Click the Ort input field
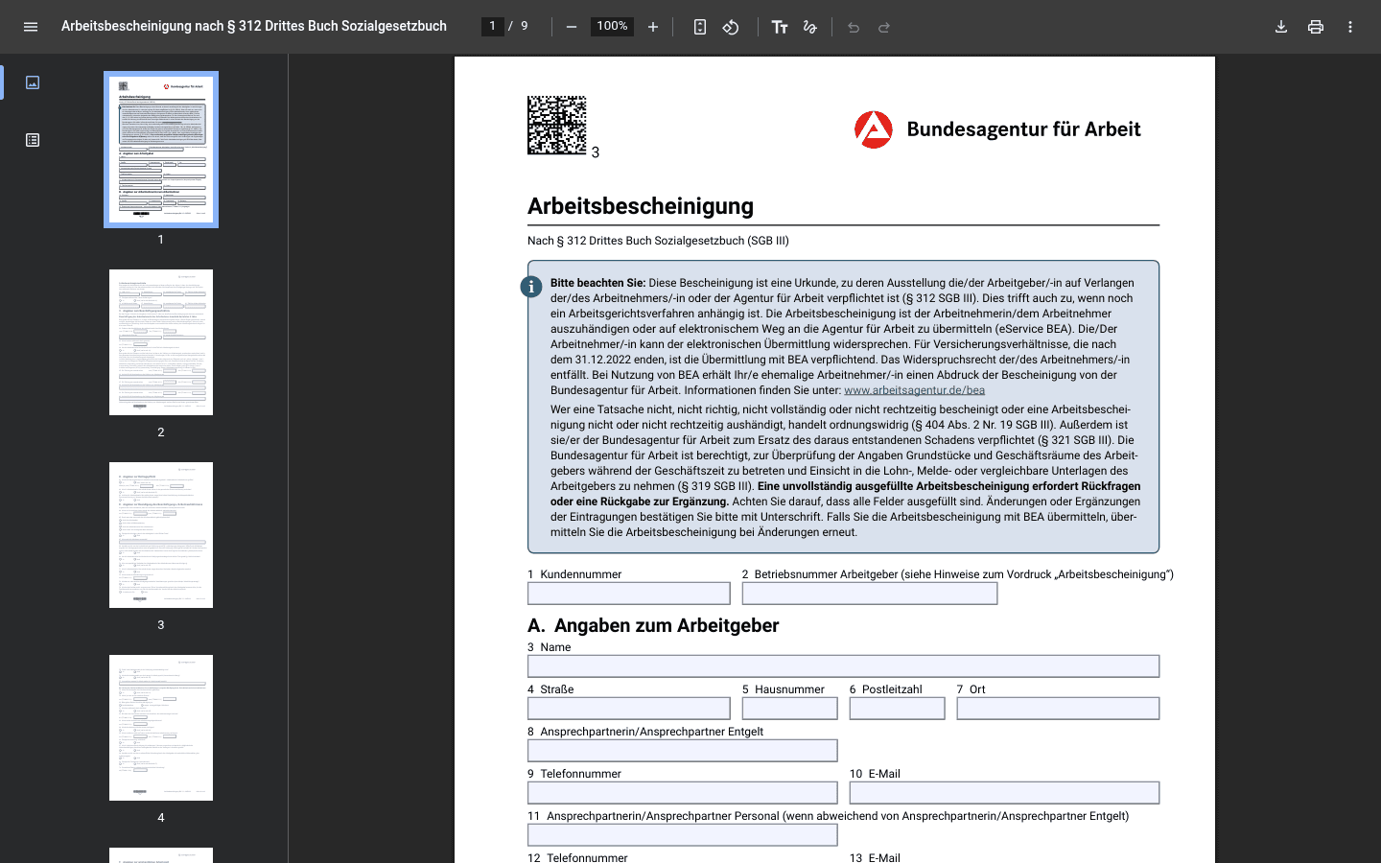 pyautogui.click(x=1059, y=709)
